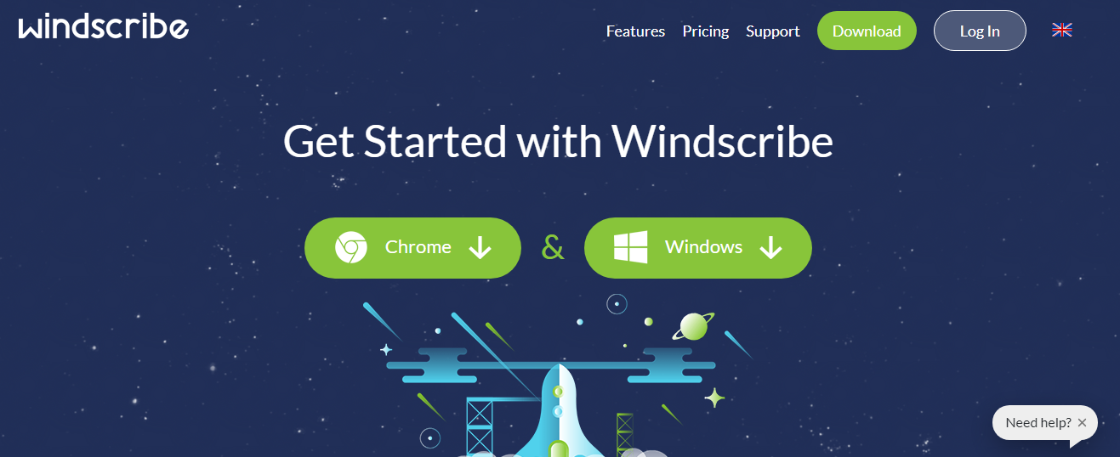Dismiss the Need help? bubble
The image size is (1120, 457).
1082,422
